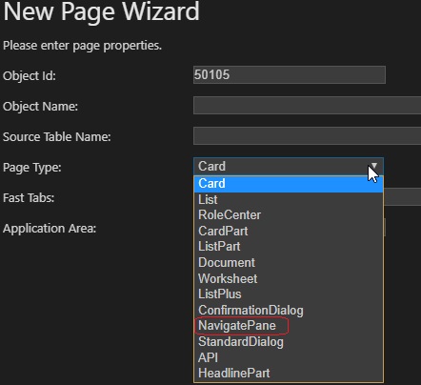The height and width of the screenshot is (385, 421).
Task: Select Document page type option
Action: click(x=289, y=262)
